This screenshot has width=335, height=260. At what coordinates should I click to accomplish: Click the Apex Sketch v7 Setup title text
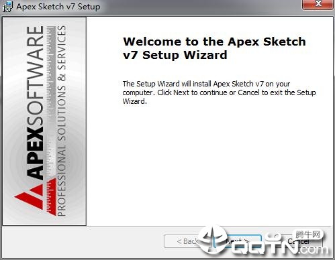click(58, 7)
